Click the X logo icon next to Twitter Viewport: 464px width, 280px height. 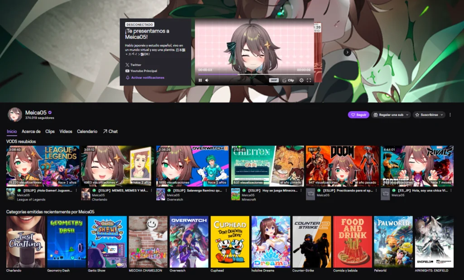coord(127,65)
